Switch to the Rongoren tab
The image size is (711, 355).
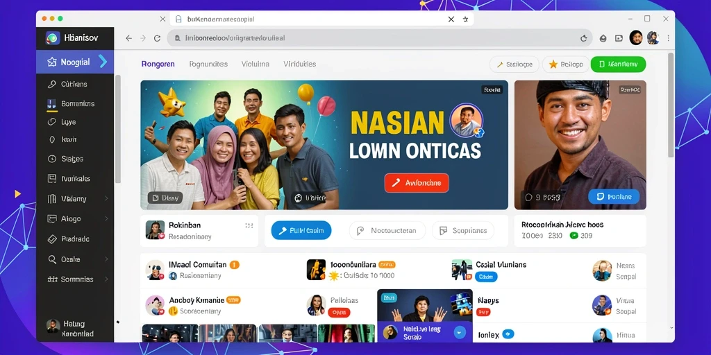[x=158, y=64]
